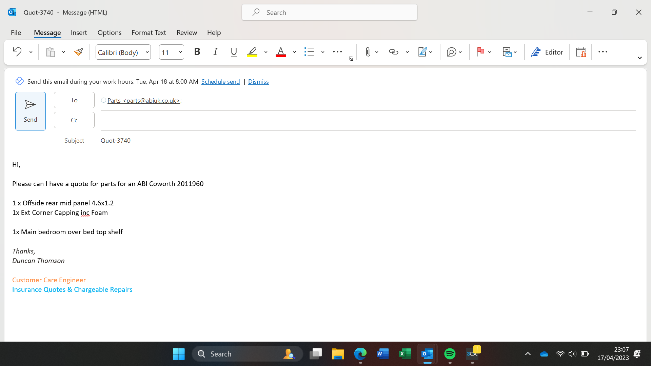
Task: Open the Insert ribbon tab
Action: click(x=79, y=33)
